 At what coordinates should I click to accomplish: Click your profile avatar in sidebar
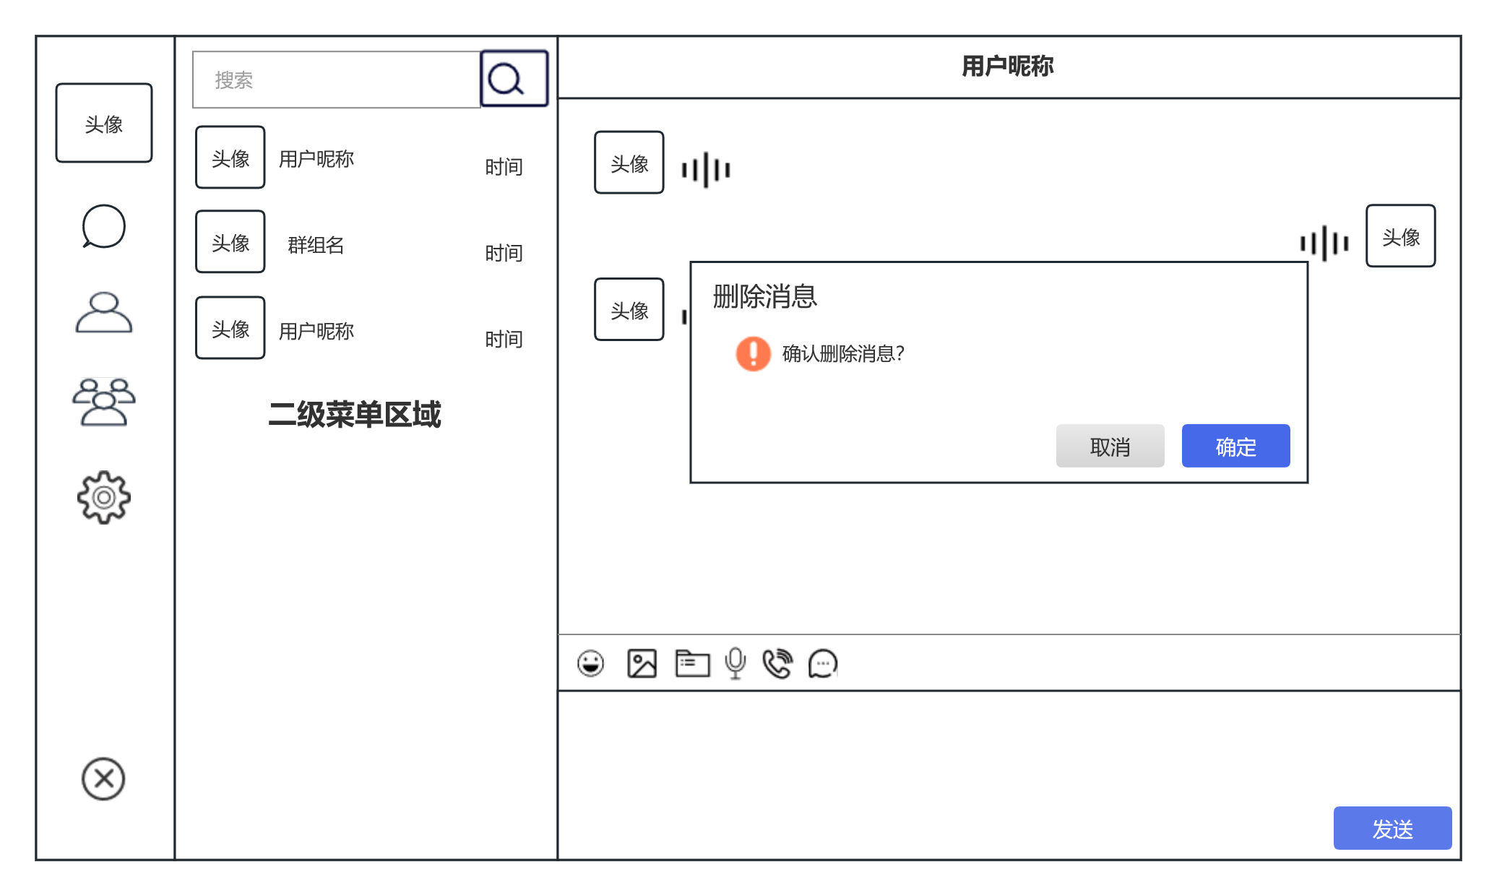tap(104, 123)
